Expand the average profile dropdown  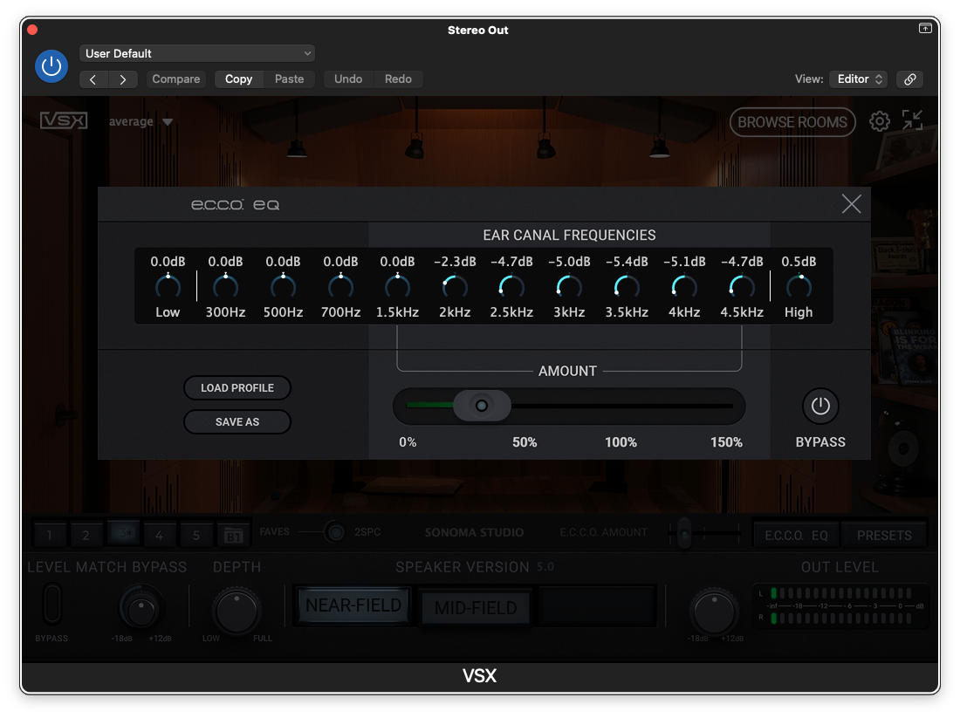pos(141,122)
